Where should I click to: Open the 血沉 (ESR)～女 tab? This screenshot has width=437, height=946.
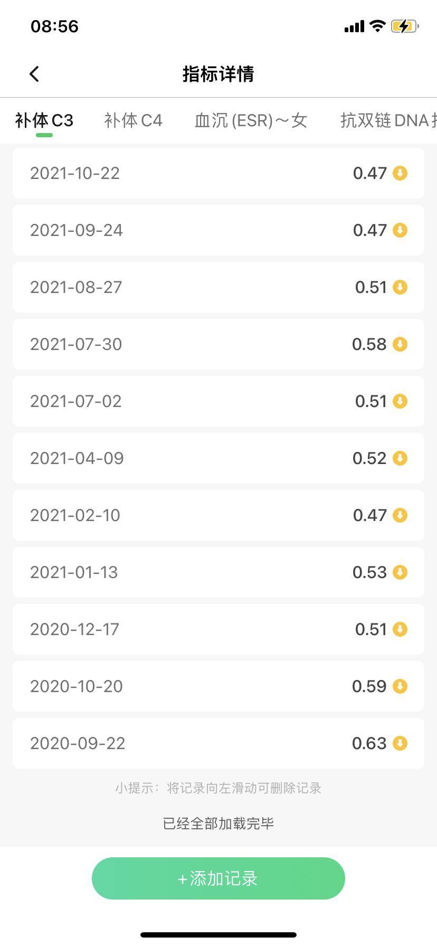[251, 120]
